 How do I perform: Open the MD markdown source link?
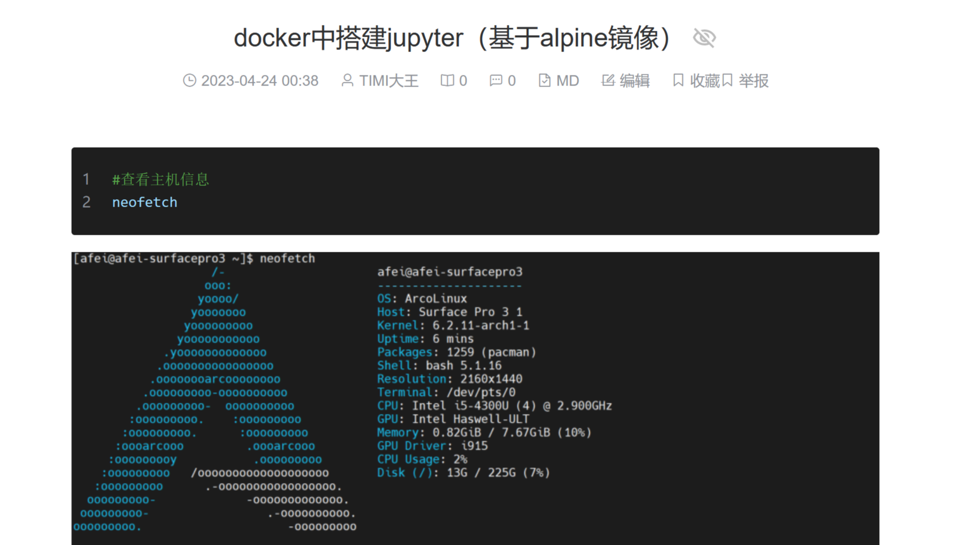point(567,81)
